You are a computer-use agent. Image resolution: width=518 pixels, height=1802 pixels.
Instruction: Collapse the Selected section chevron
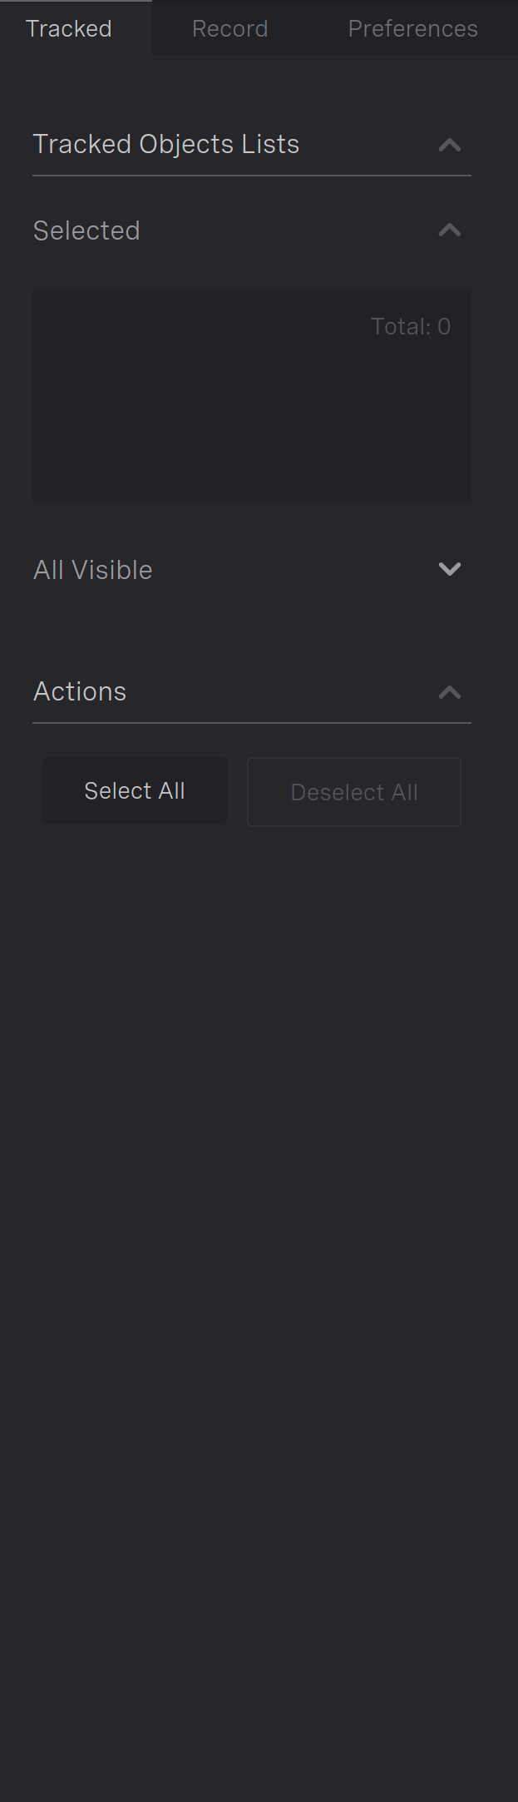pos(450,230)
